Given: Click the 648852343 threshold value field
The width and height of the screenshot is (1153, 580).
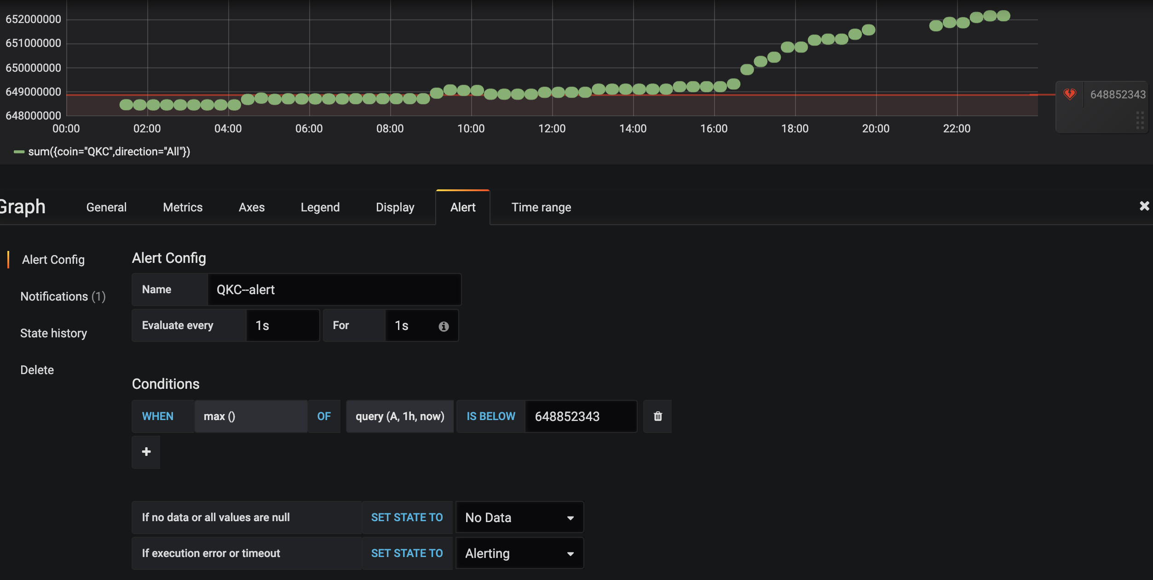Looking at the screenshot, I should click(581, 416).
